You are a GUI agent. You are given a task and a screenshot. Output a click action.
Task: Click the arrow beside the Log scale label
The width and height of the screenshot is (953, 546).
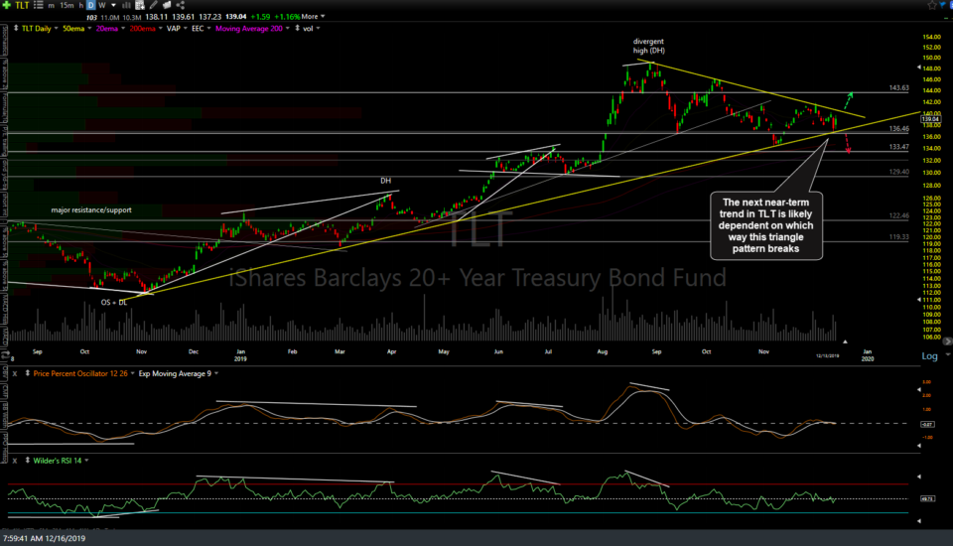[947, 354]
